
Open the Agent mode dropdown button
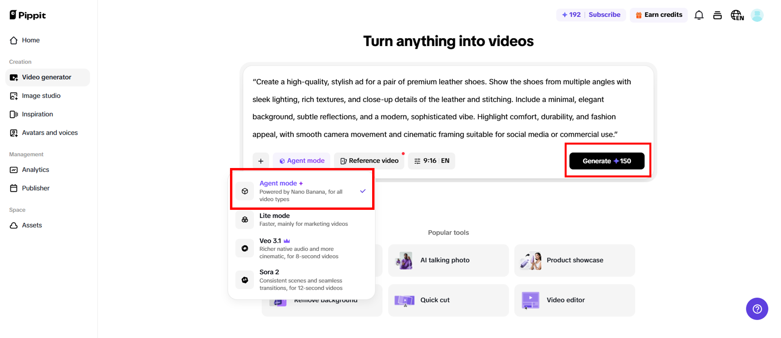(x=302, y=161)
